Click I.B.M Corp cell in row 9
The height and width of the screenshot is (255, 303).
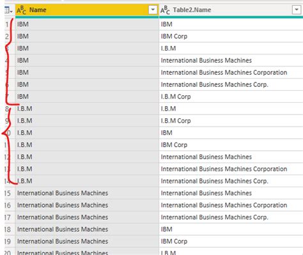[x=231, y=121]
